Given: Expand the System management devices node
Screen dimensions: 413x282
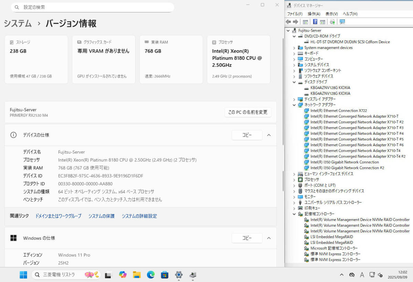Looking at the screenshot, I should tap(294, 47).
